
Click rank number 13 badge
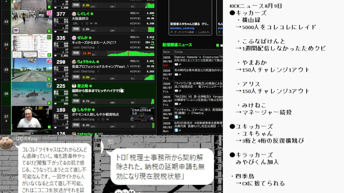pyautogui.click(x=6, y=22)
